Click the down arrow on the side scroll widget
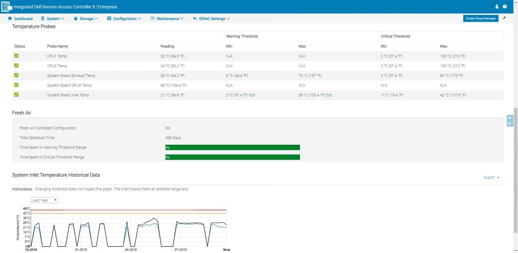Image resolution: width=518 pixels, height=253 pixels. pos(510,124)
